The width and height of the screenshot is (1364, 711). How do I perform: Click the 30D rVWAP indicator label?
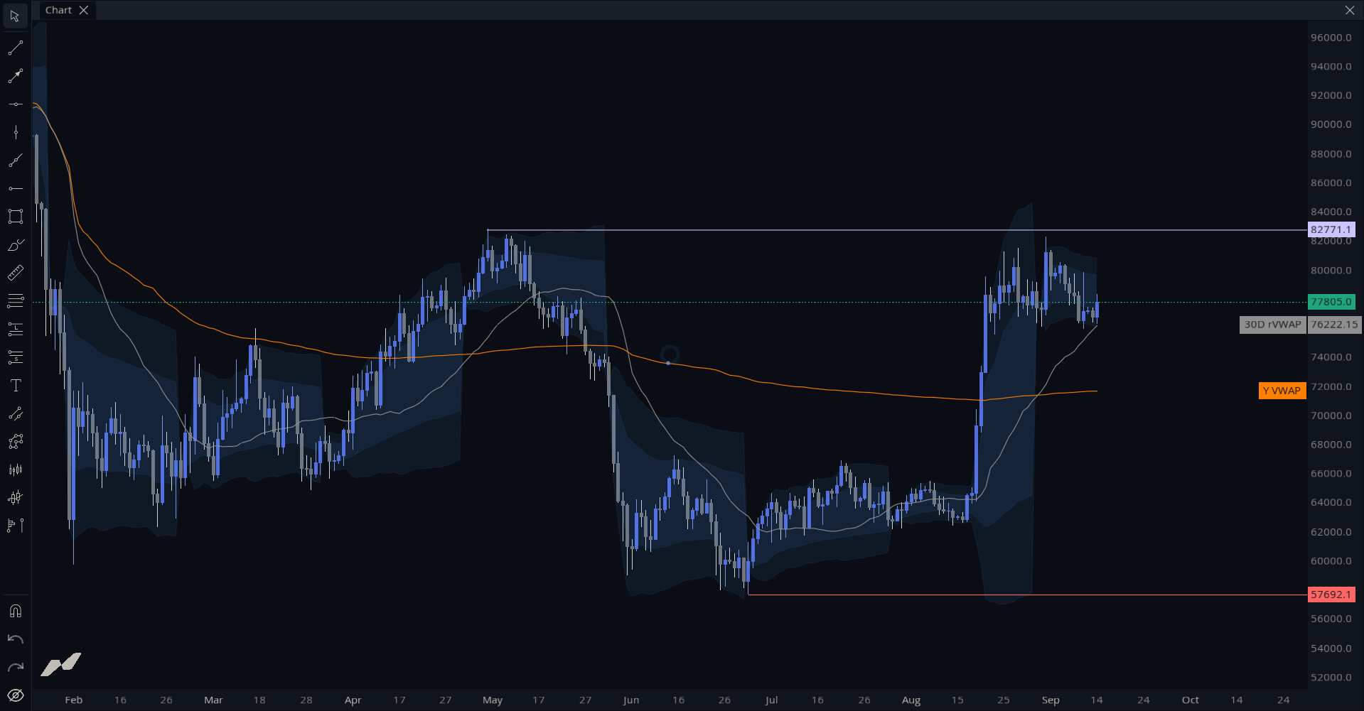pos(1272,325)
